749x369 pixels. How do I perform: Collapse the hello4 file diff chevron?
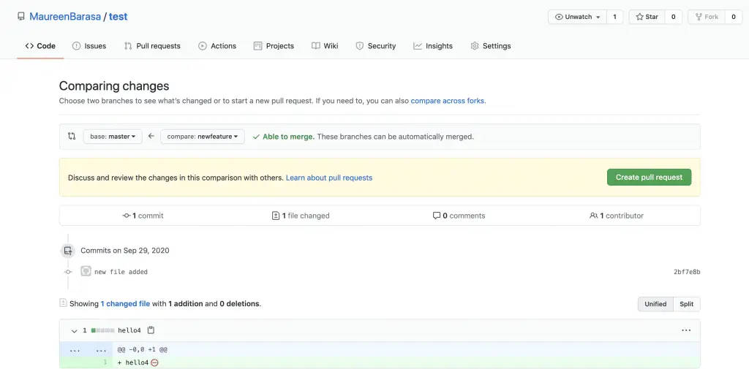(74, 330)
